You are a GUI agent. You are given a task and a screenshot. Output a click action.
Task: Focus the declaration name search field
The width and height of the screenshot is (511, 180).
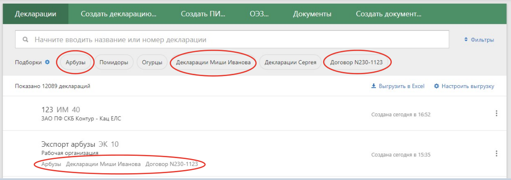pos(232,40)
